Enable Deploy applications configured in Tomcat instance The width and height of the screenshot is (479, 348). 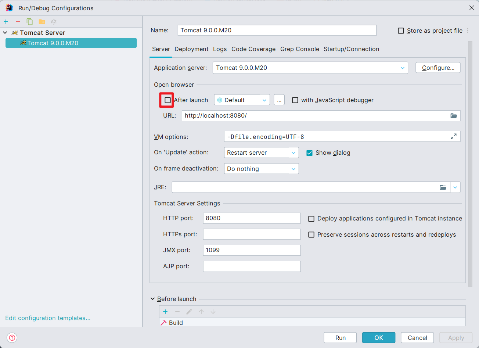pos(311,219)
